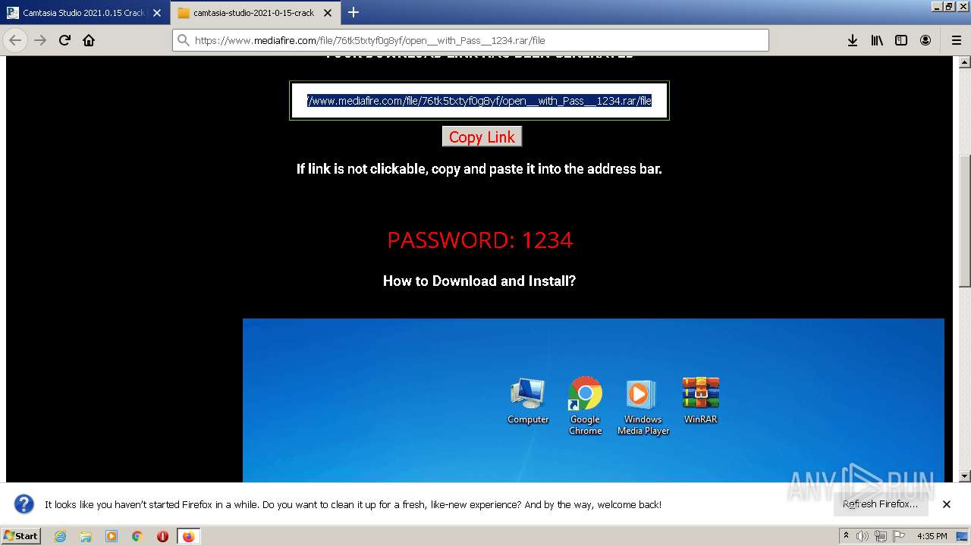This screenshot has width=971, height=546.
Task: Open the Firefox account icon
Action: pos(925,40)
